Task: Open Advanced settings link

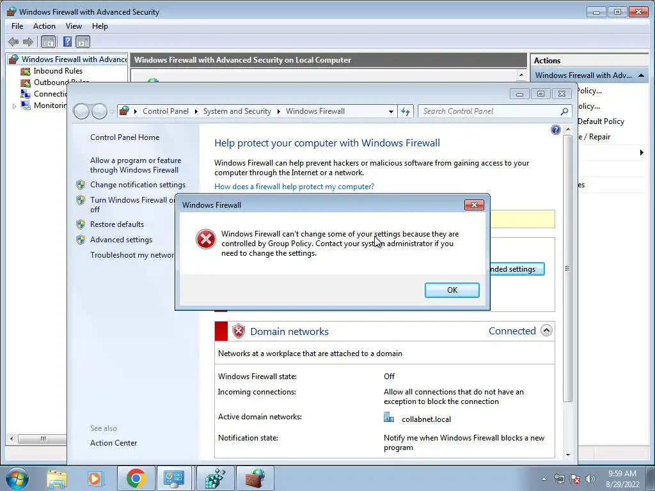Action: [121, 240]
